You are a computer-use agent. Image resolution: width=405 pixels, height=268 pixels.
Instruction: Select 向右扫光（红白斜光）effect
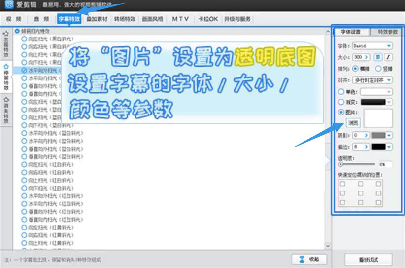coord(48,173)
